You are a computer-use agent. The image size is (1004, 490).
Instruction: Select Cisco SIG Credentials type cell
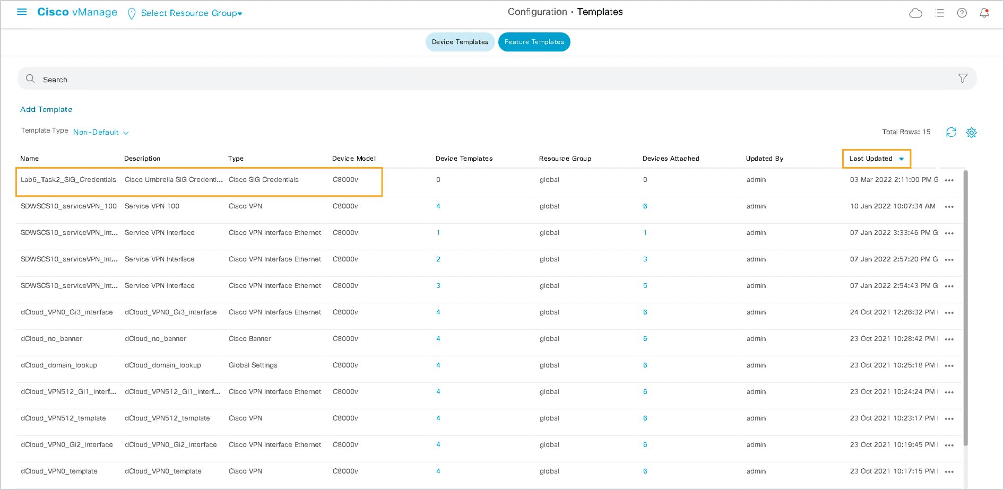point(264,180)
